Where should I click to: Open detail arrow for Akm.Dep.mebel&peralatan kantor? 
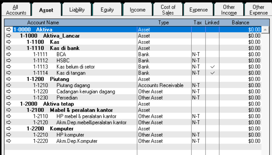[9, 122]
